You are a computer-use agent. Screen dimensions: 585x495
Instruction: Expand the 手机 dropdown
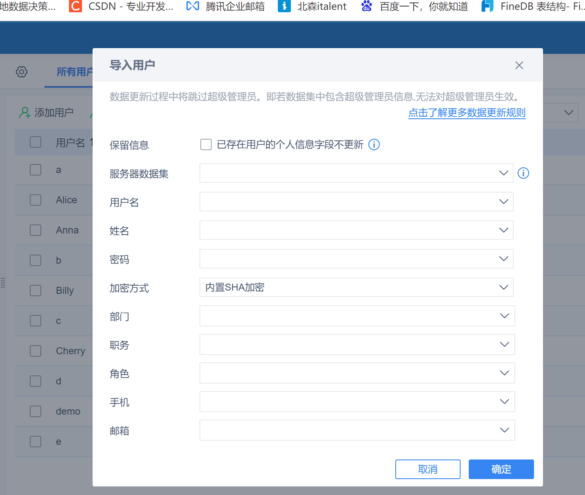[357, 402]
